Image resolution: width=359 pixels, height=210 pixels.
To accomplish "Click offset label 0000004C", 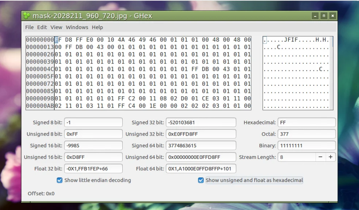I will click(40, 69).
